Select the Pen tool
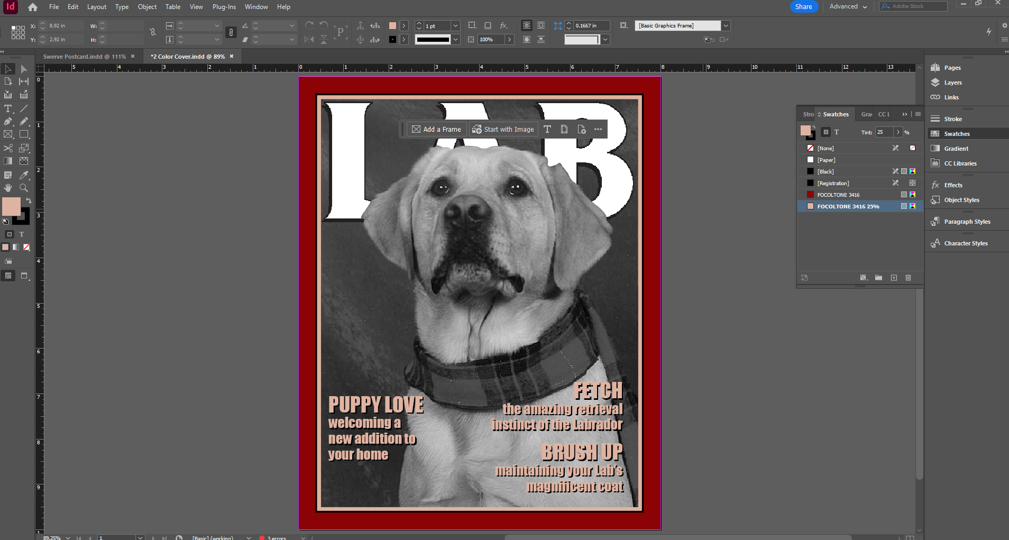 (x=8, y=121)
